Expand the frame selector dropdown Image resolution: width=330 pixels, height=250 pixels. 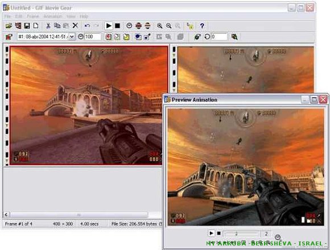[x=72, y=37]
